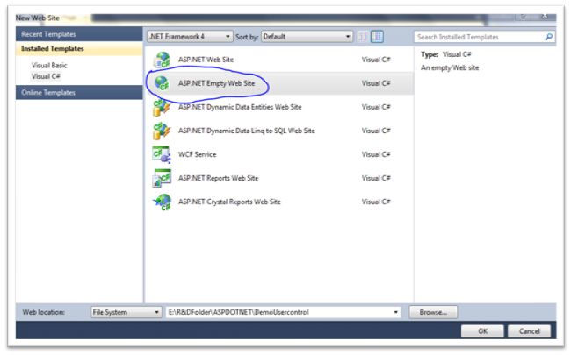Select the ASP.NET Web Site template icon
Image resolution: width=571 pixels, height=355 pixels.
162,60
